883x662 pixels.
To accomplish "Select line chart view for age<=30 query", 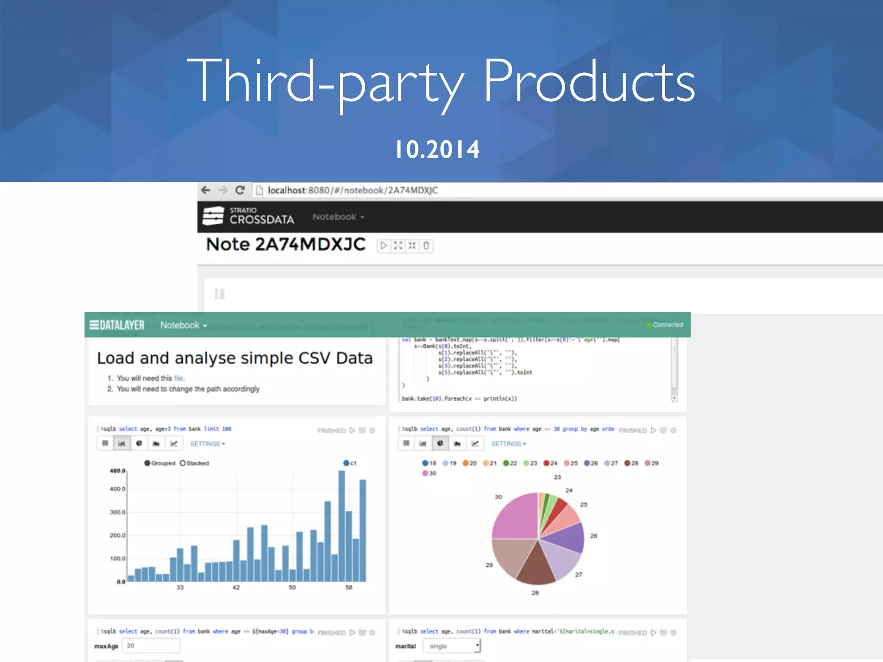I will [x=475, y=443].
